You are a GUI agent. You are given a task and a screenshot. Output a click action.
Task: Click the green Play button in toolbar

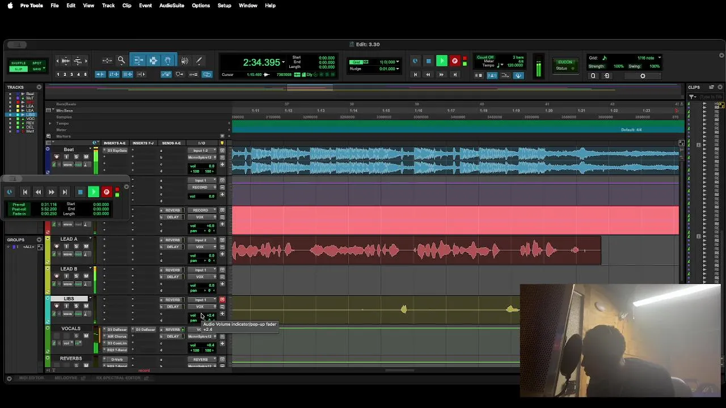(442, 61)
